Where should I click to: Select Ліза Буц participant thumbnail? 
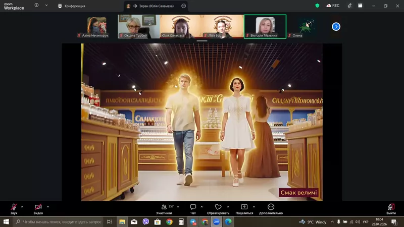(x=223, y=27)
